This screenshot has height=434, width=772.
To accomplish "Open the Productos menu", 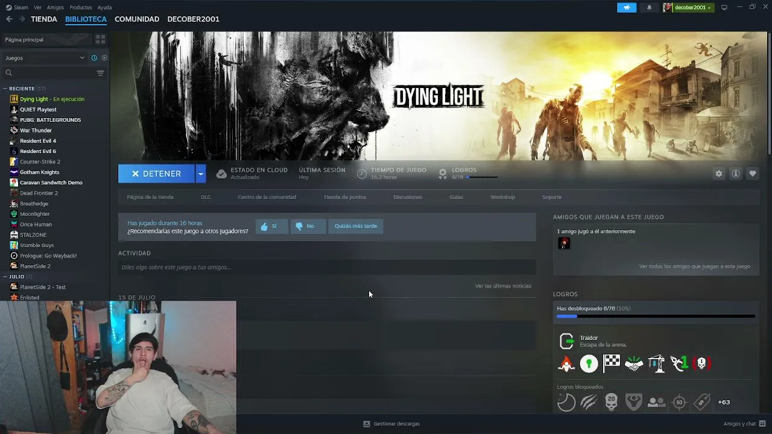I will click(x=81, y=7).
